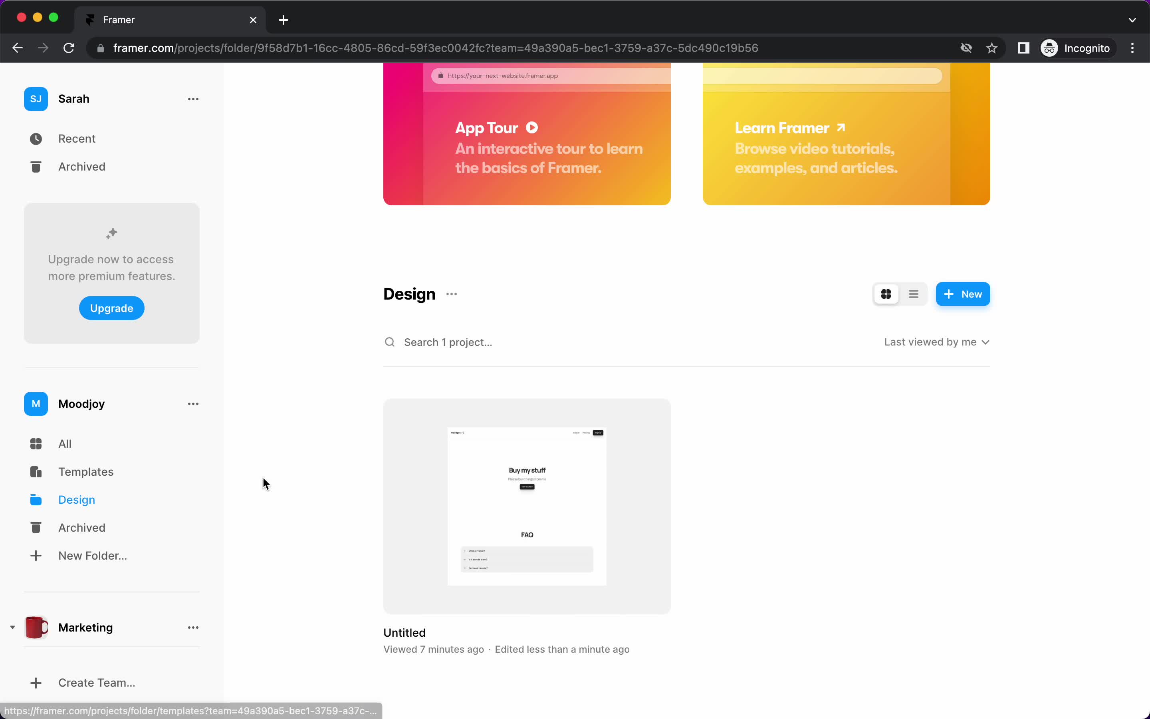Click the Recent section icon

36,138
